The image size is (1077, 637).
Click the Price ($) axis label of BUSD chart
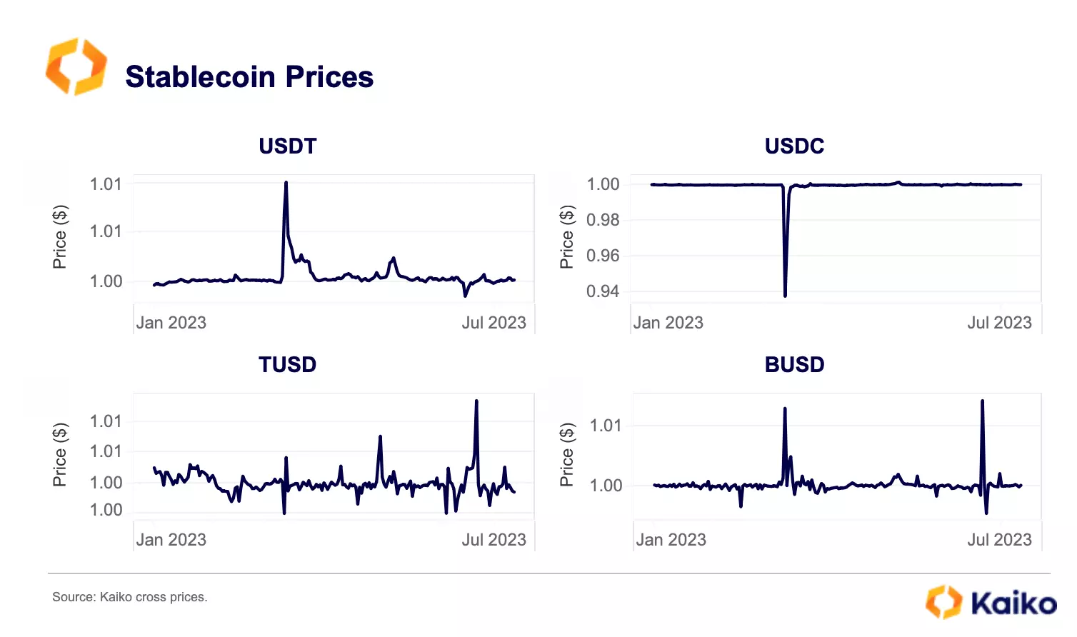566,455
